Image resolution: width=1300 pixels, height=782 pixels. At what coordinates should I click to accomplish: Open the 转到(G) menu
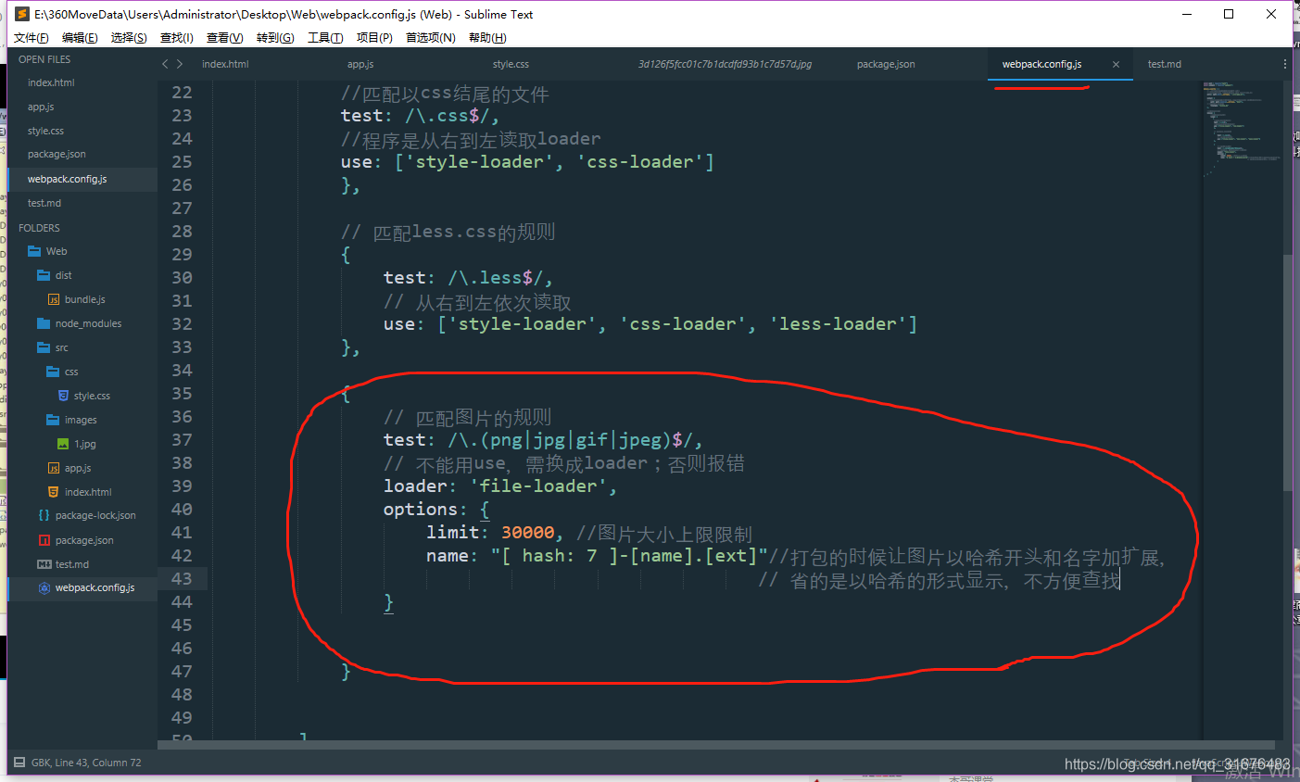275,38
